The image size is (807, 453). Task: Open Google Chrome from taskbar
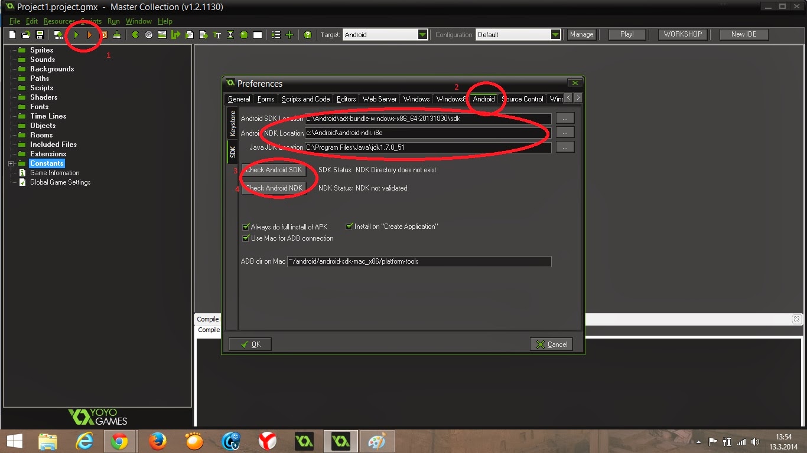click(119, 441)
